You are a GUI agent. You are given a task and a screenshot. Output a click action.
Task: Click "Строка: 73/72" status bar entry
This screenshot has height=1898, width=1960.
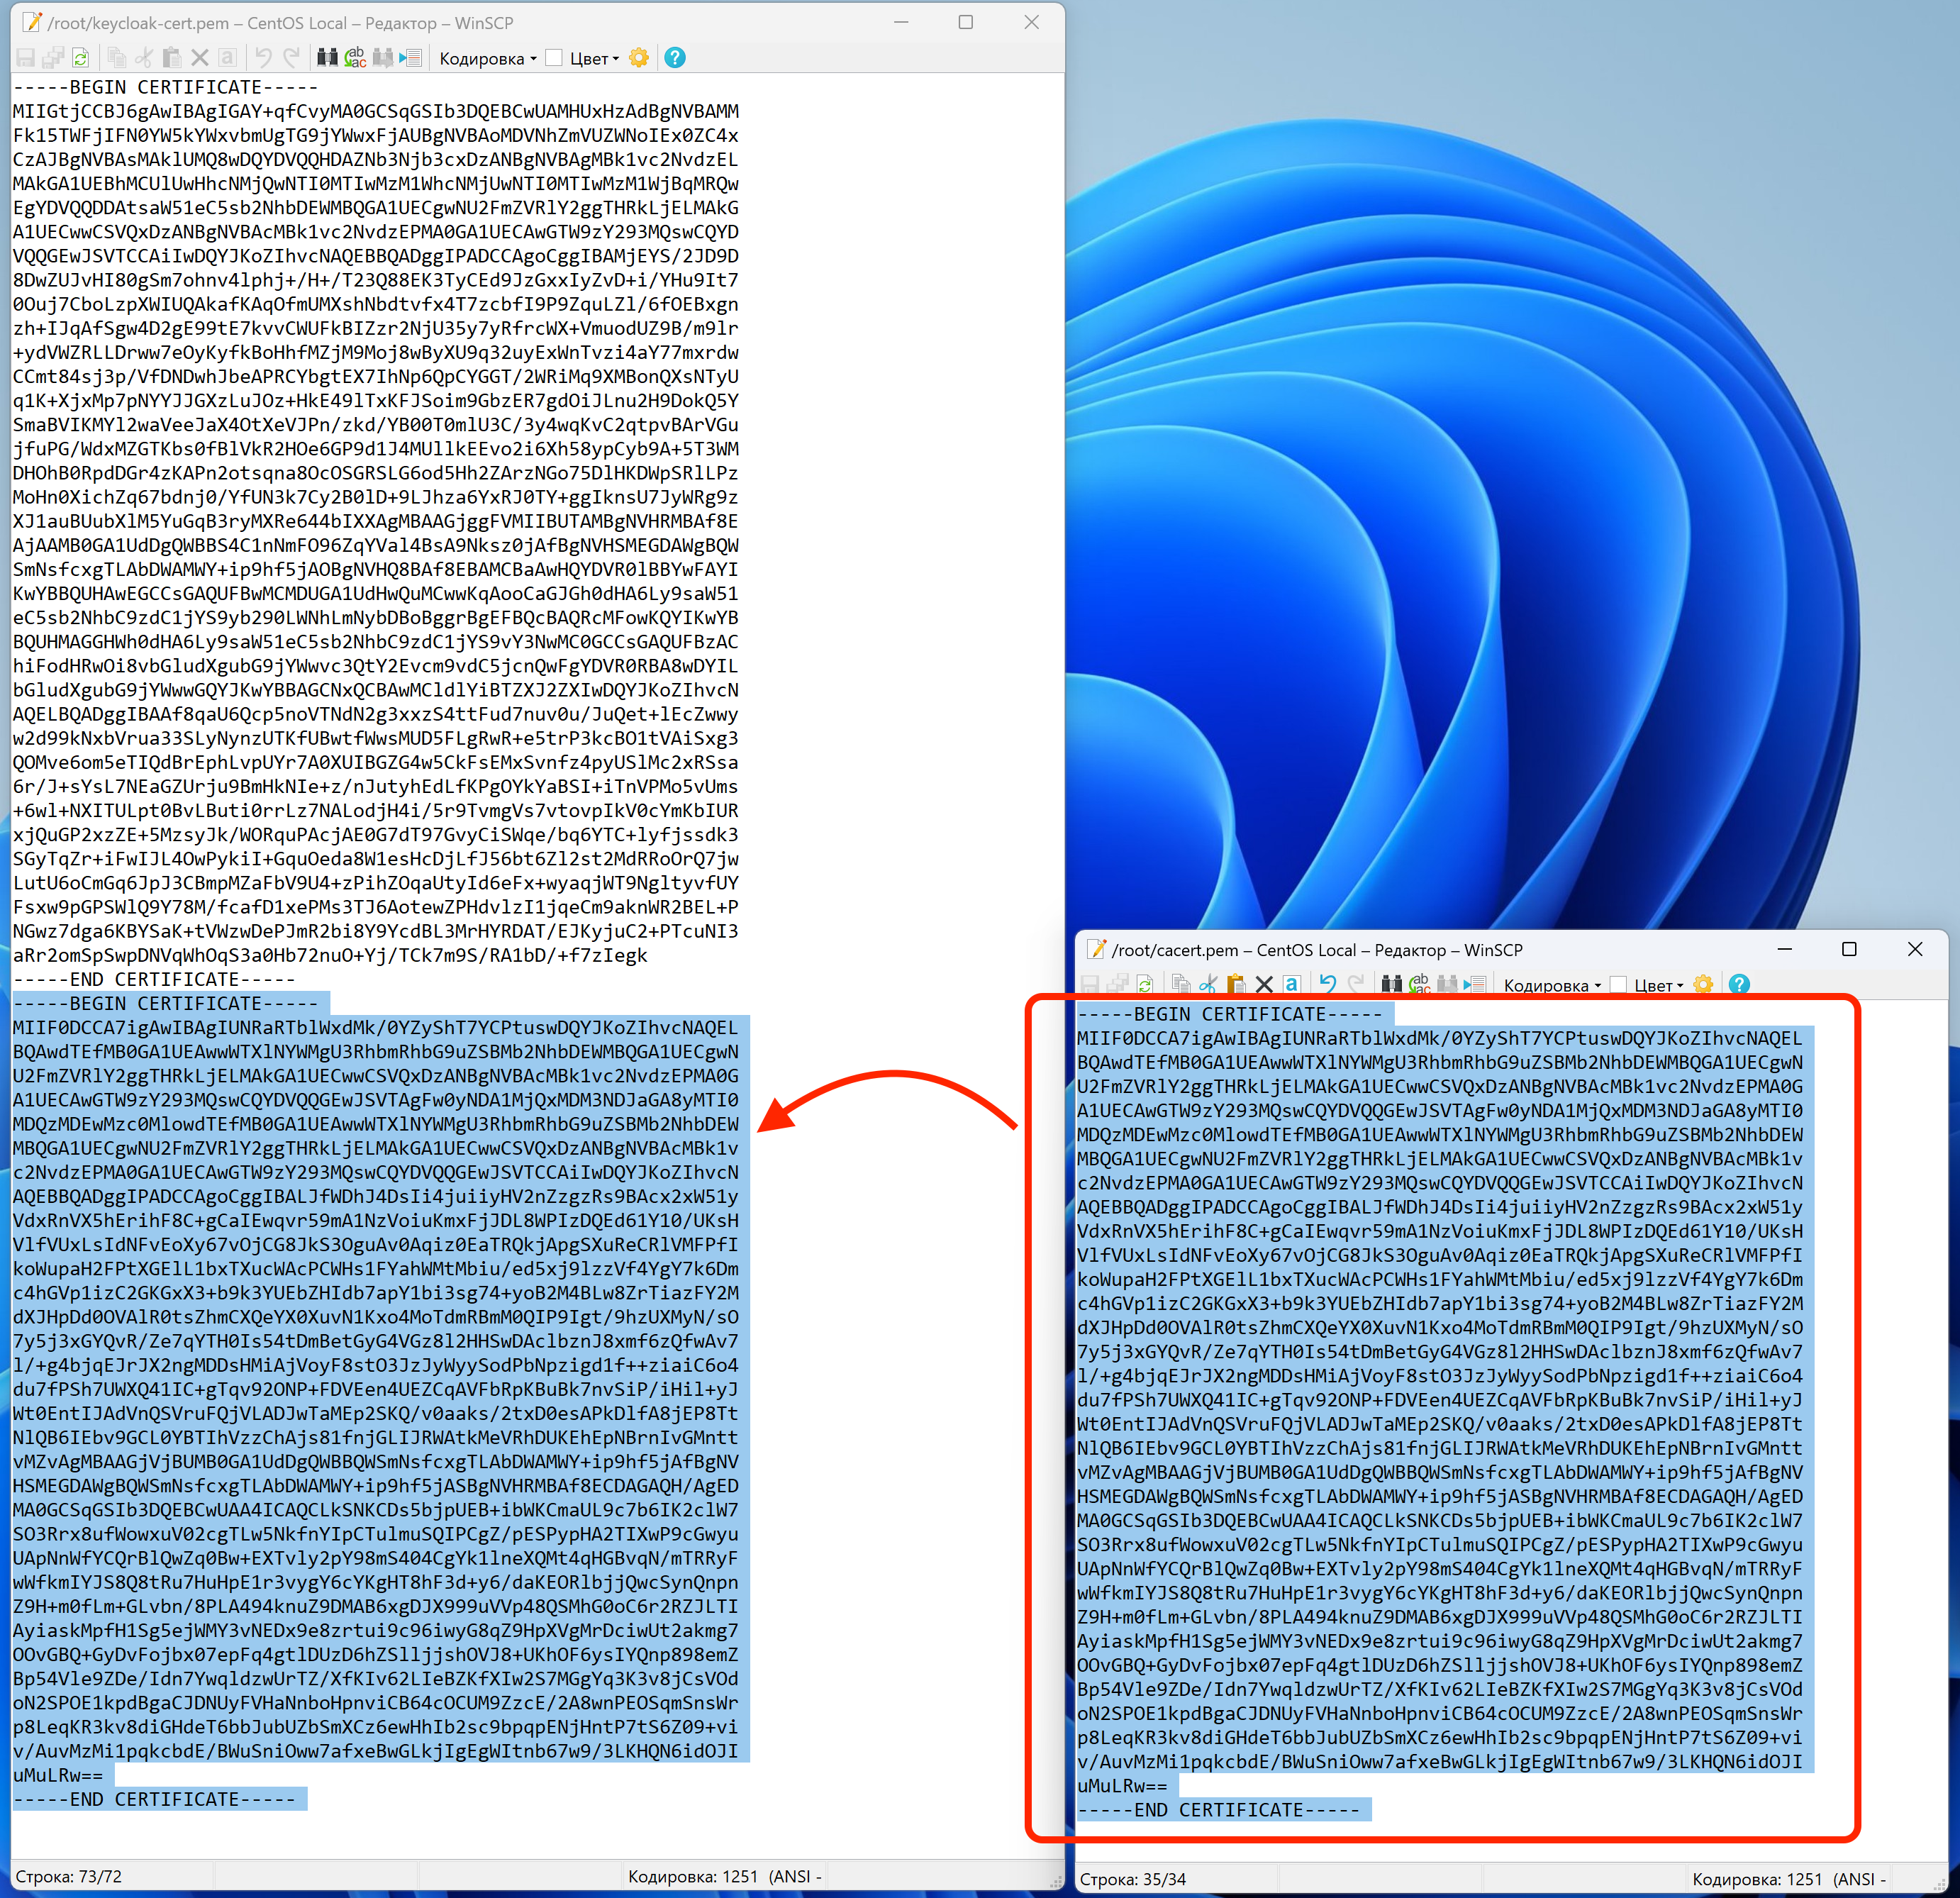point(69,1876)
